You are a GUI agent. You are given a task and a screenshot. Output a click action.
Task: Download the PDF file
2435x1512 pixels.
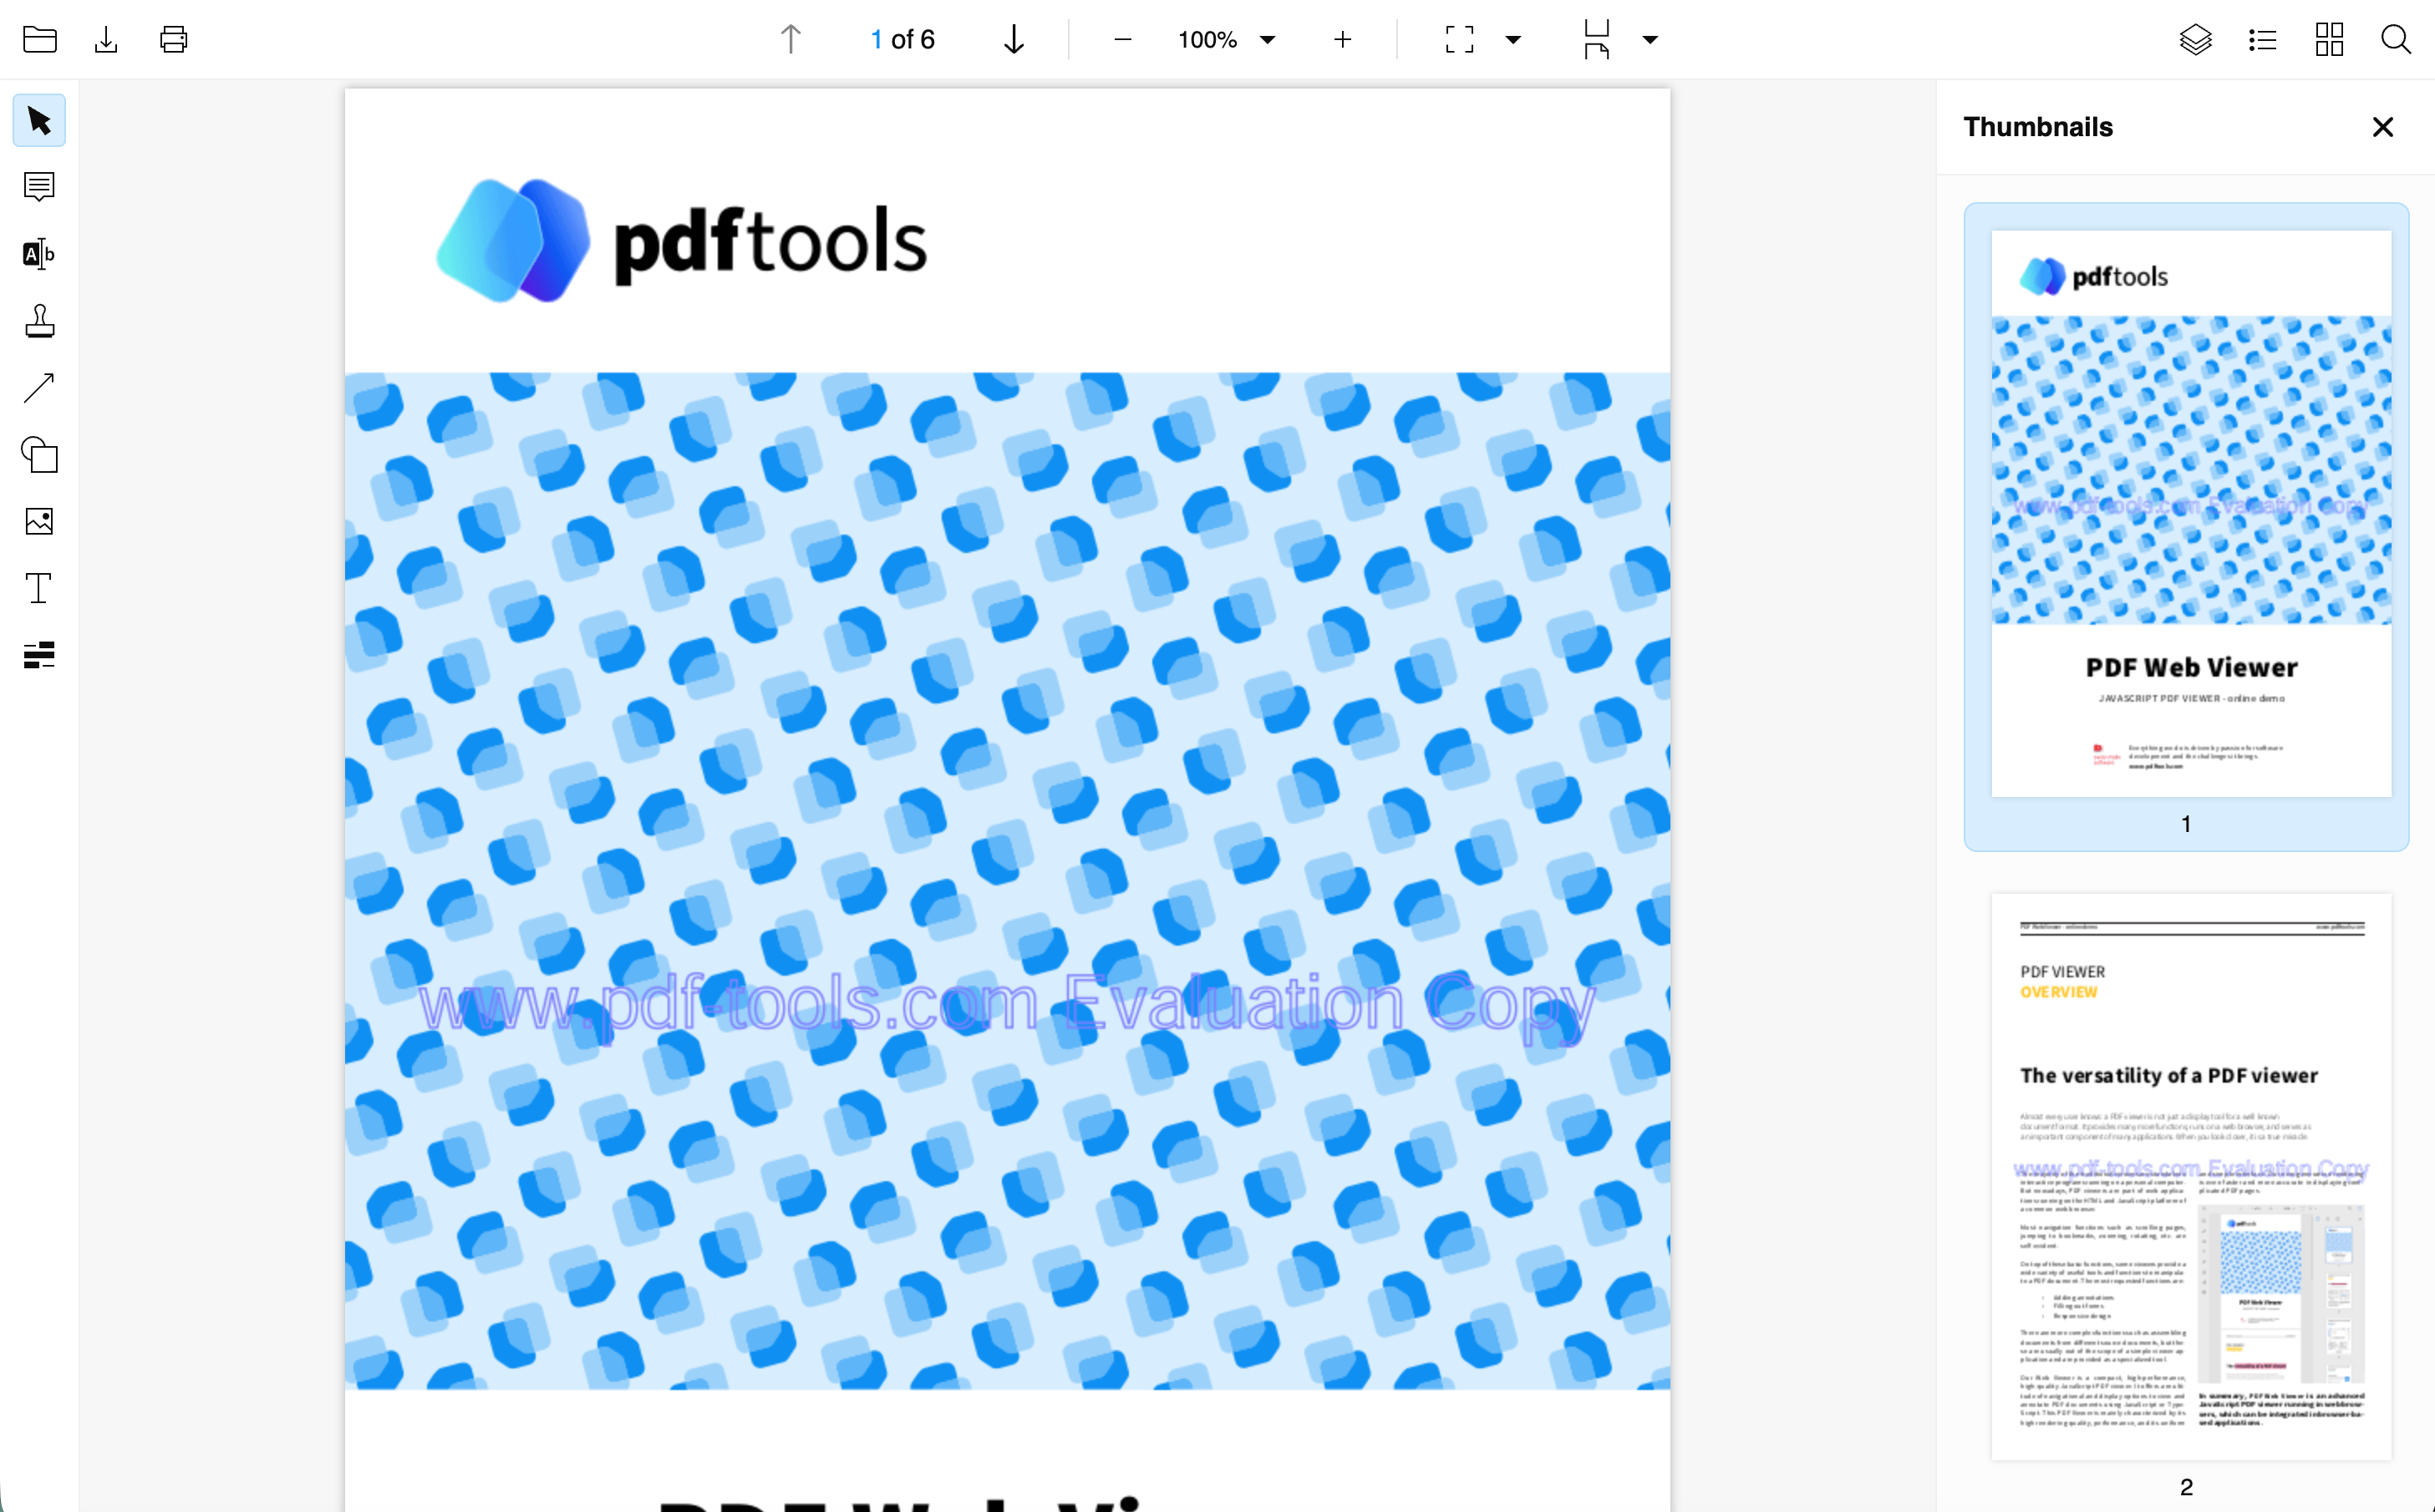(107, 39)
